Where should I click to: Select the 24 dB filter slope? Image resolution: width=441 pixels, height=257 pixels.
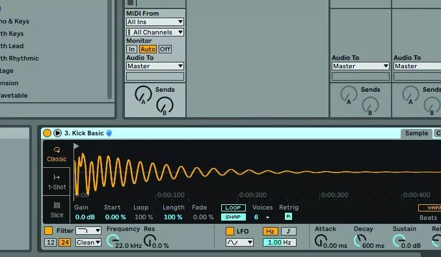click(x=64, y=243)
